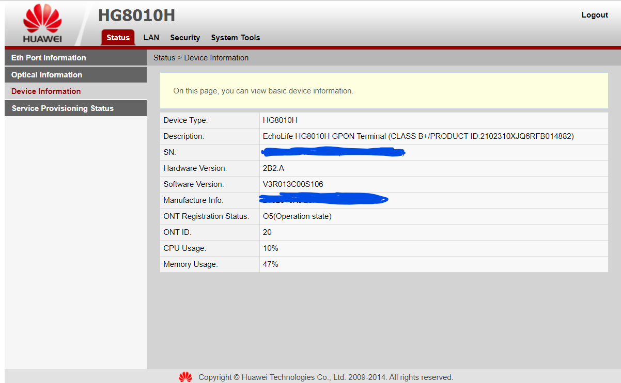Open the Status tab
This screenshot has width=621, height=383.
(118, 38)
